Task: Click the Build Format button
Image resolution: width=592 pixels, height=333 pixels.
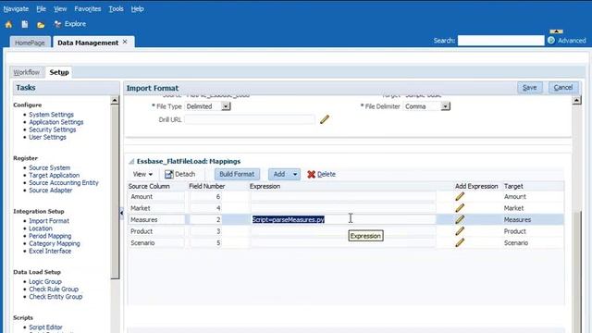Action: coord(237,174)
